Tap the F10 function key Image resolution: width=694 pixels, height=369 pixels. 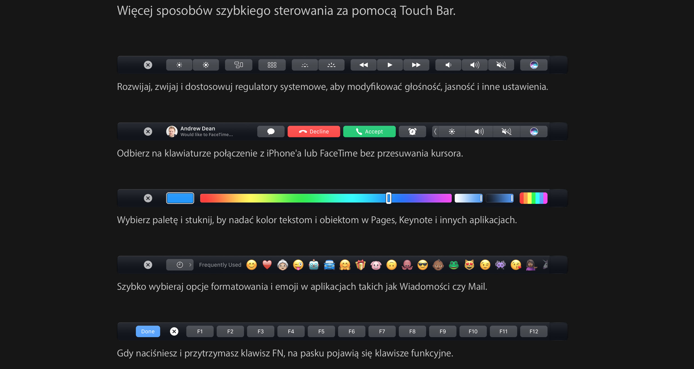(473, 331)
